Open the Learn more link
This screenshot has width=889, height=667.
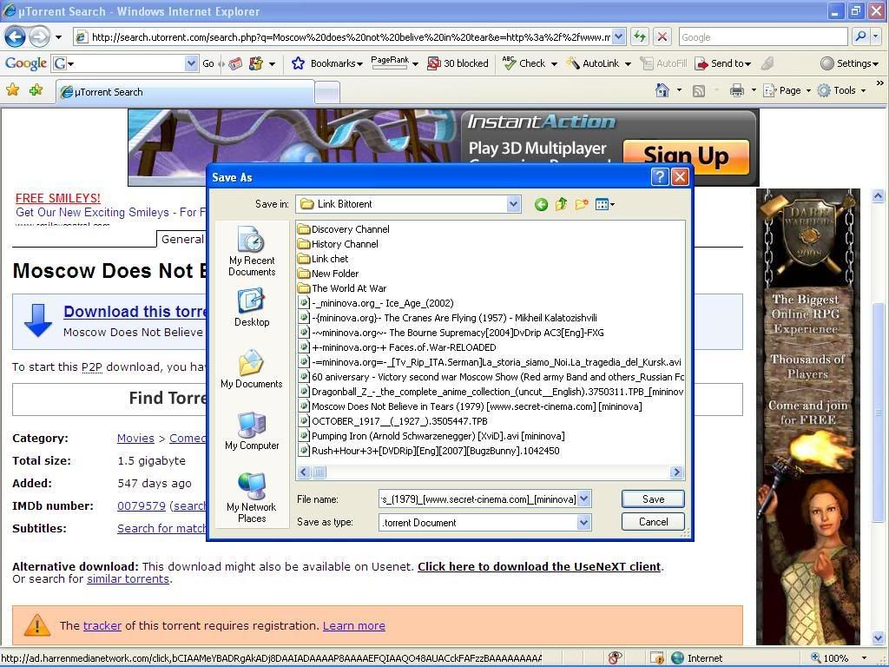click(353, 625)
